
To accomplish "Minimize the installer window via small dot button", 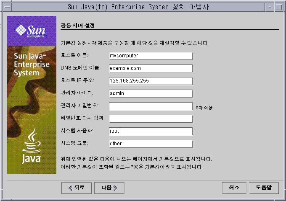I will coord(270,7).
